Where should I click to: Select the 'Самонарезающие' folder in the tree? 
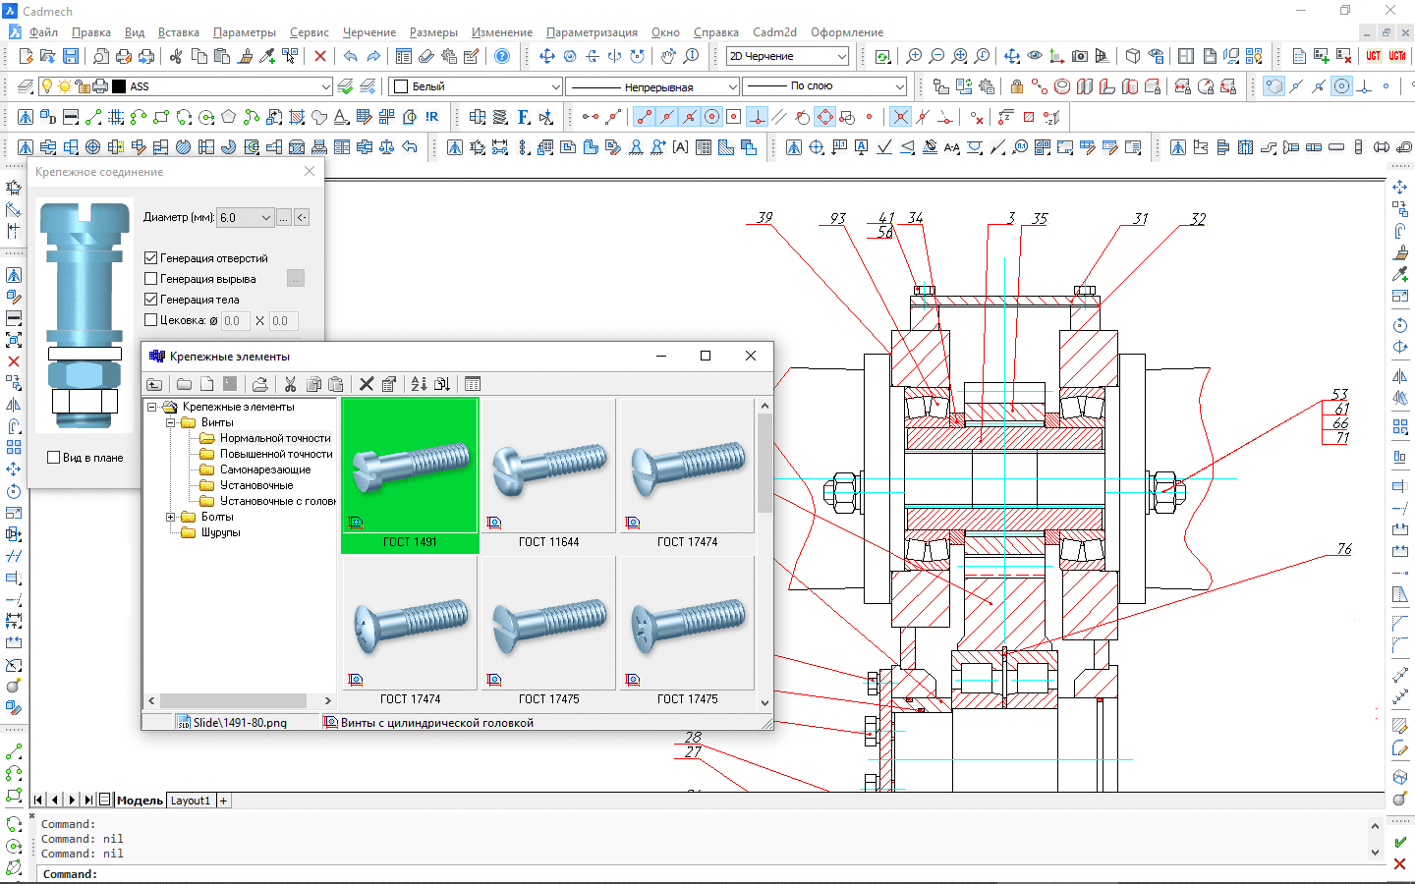click(264, 470)
